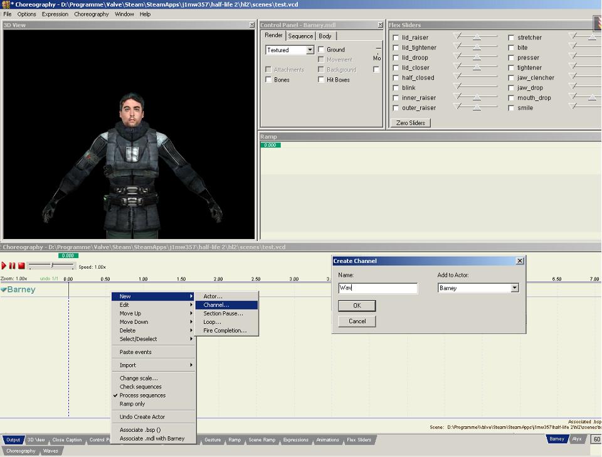
Task: Select Fire Completion... entry
Action: click(x=226, y=330)
